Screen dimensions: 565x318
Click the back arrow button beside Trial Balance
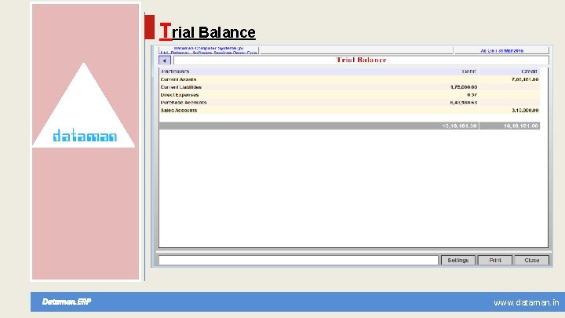coord(165,60)
